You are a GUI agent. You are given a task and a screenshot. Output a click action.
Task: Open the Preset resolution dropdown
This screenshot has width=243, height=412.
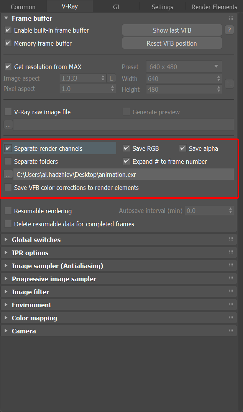coord(184,67)
